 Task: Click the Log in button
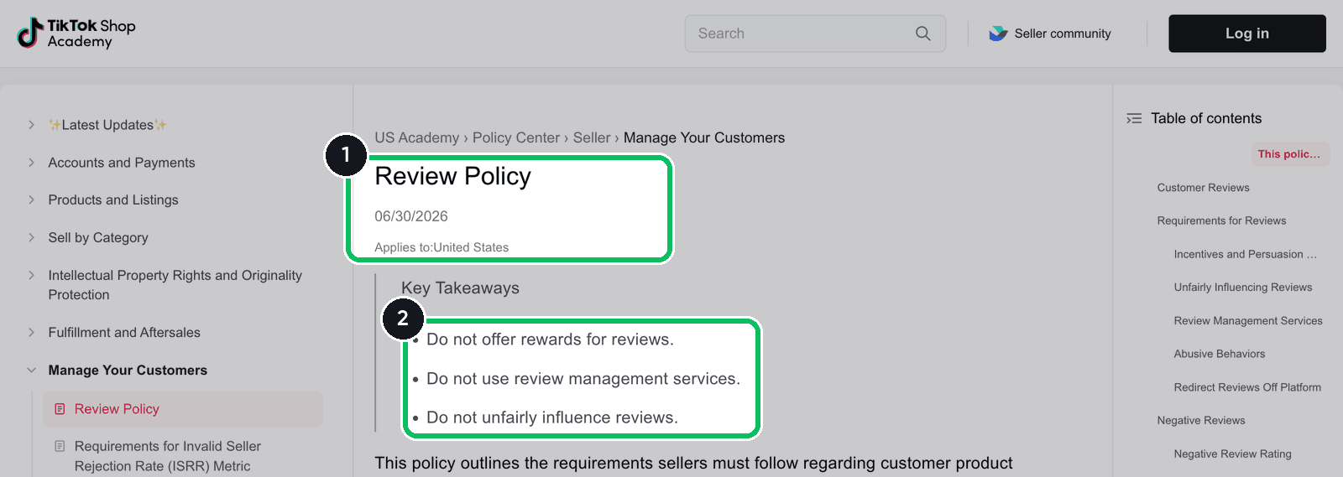point(1247,34)
